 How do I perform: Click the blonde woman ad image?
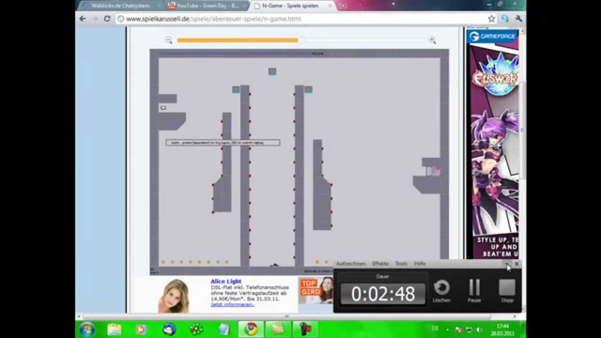coord(173,296)
